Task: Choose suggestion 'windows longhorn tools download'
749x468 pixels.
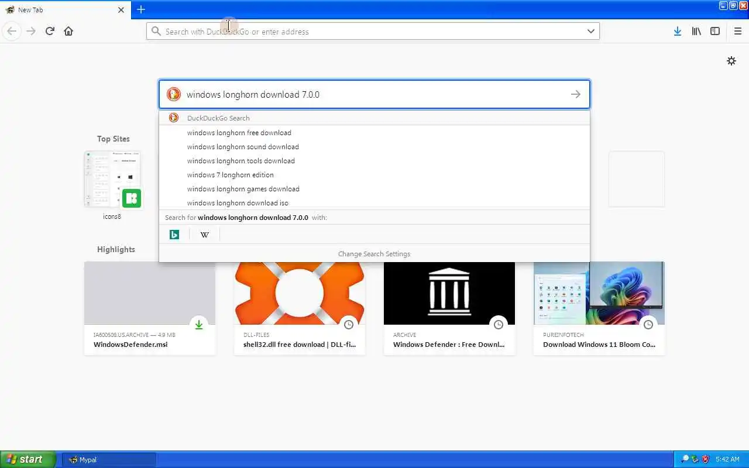Action: [x=374, y=161]
